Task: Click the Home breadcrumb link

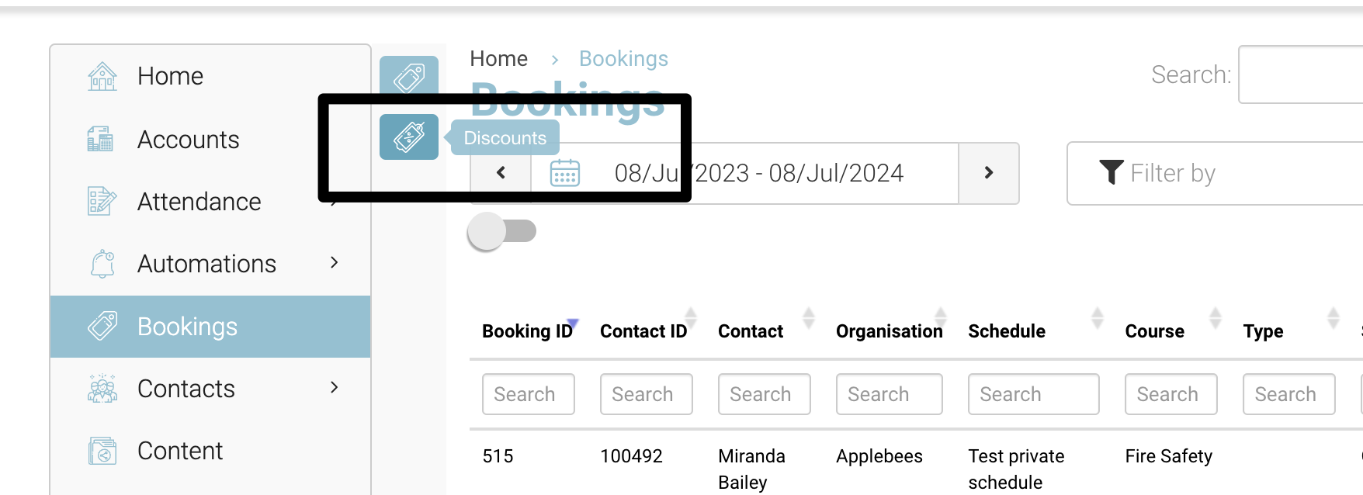Action: coord(498,59)
